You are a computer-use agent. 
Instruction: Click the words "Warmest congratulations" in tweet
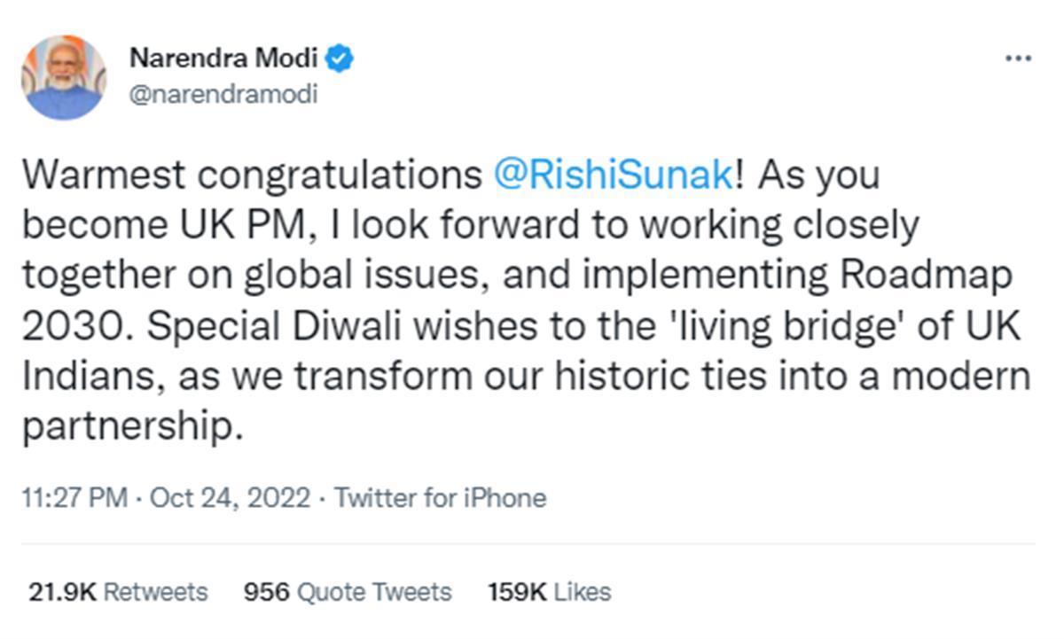[252, 175]
